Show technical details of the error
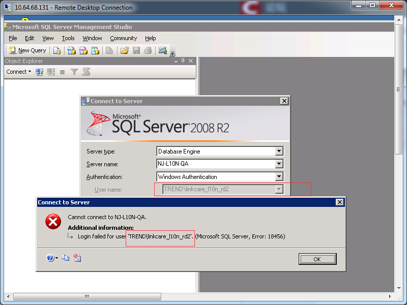Image resolution: width=407 pixels, height=305 pixels. pos(77,258)
